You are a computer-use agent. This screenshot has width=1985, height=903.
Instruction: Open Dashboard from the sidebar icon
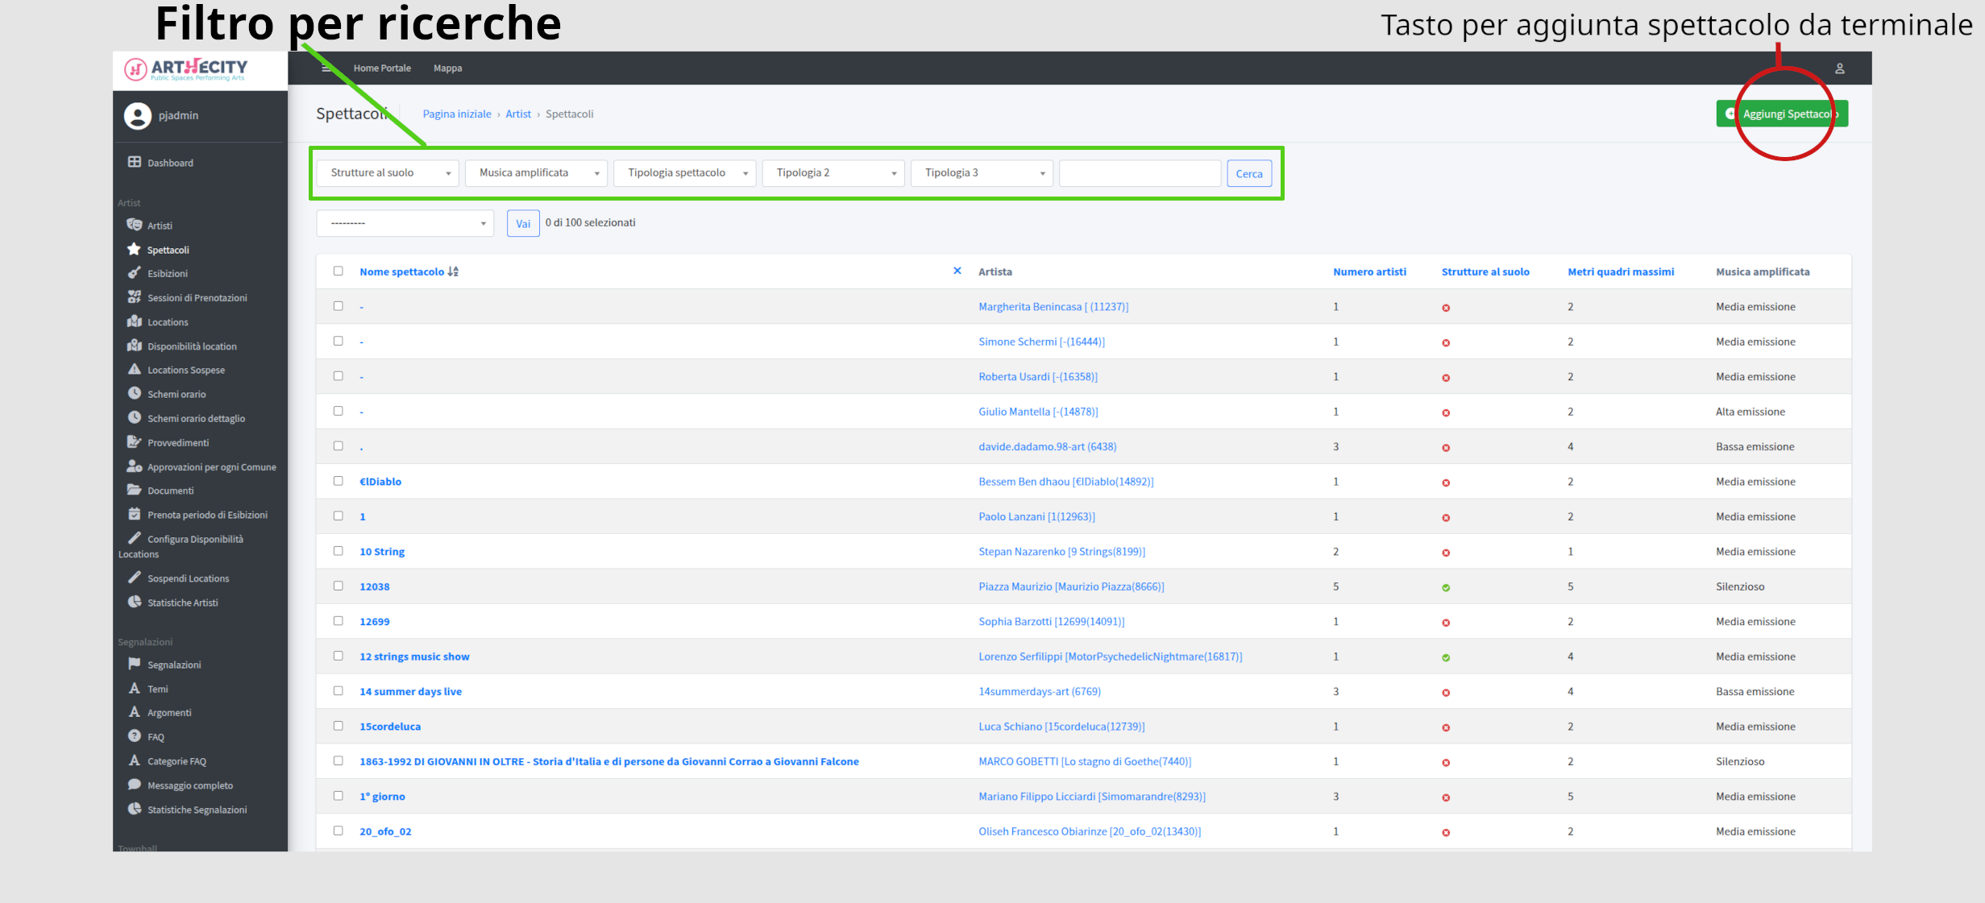pyautogui.click(x=135, y=162)
